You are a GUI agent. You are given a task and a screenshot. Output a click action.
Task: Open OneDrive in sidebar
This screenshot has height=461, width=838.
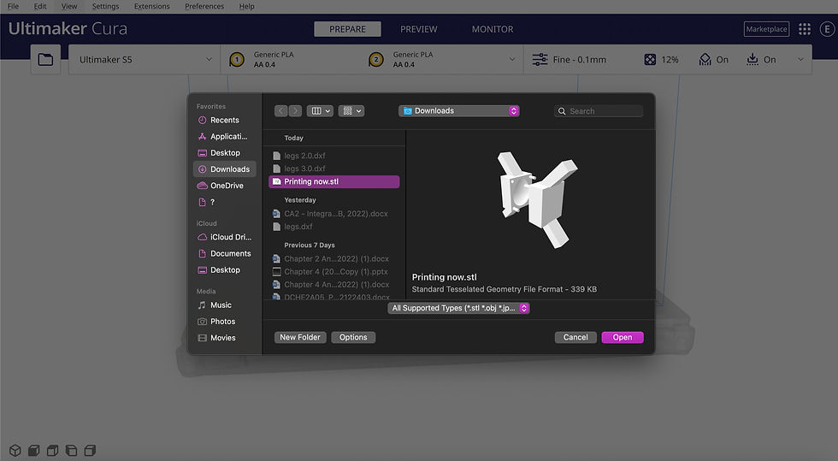pos(224,186)
